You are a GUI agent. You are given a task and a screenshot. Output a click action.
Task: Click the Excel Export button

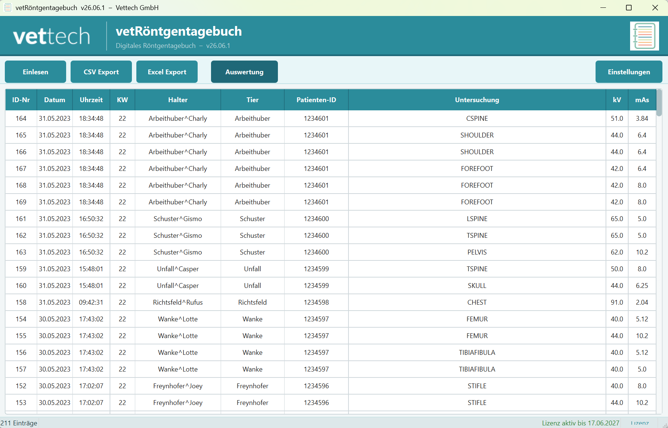pyautogui.click(x=167, y=72)
